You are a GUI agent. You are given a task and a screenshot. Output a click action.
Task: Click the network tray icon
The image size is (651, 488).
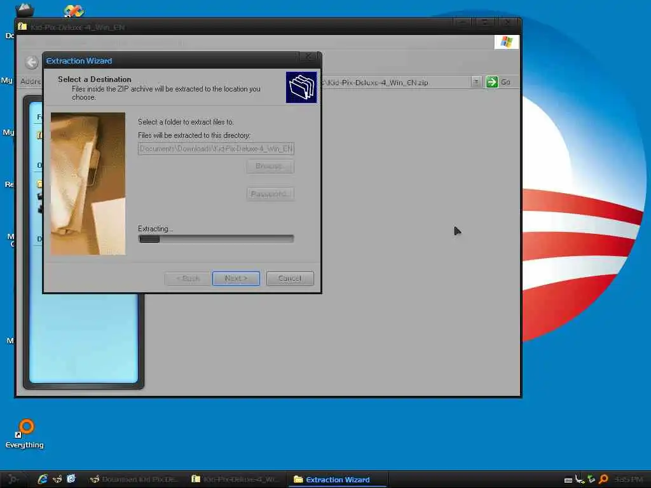pyautogui.click(x=580, y=479)
